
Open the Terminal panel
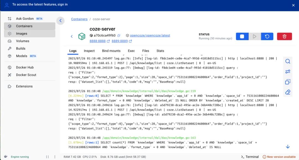(x=250, y=157)
